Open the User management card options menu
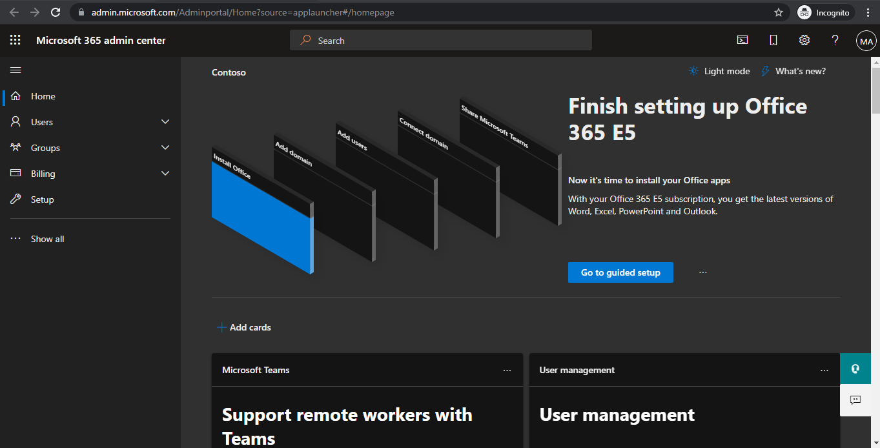The width and height of the screenshot is (880, 448). click(824, 369)
